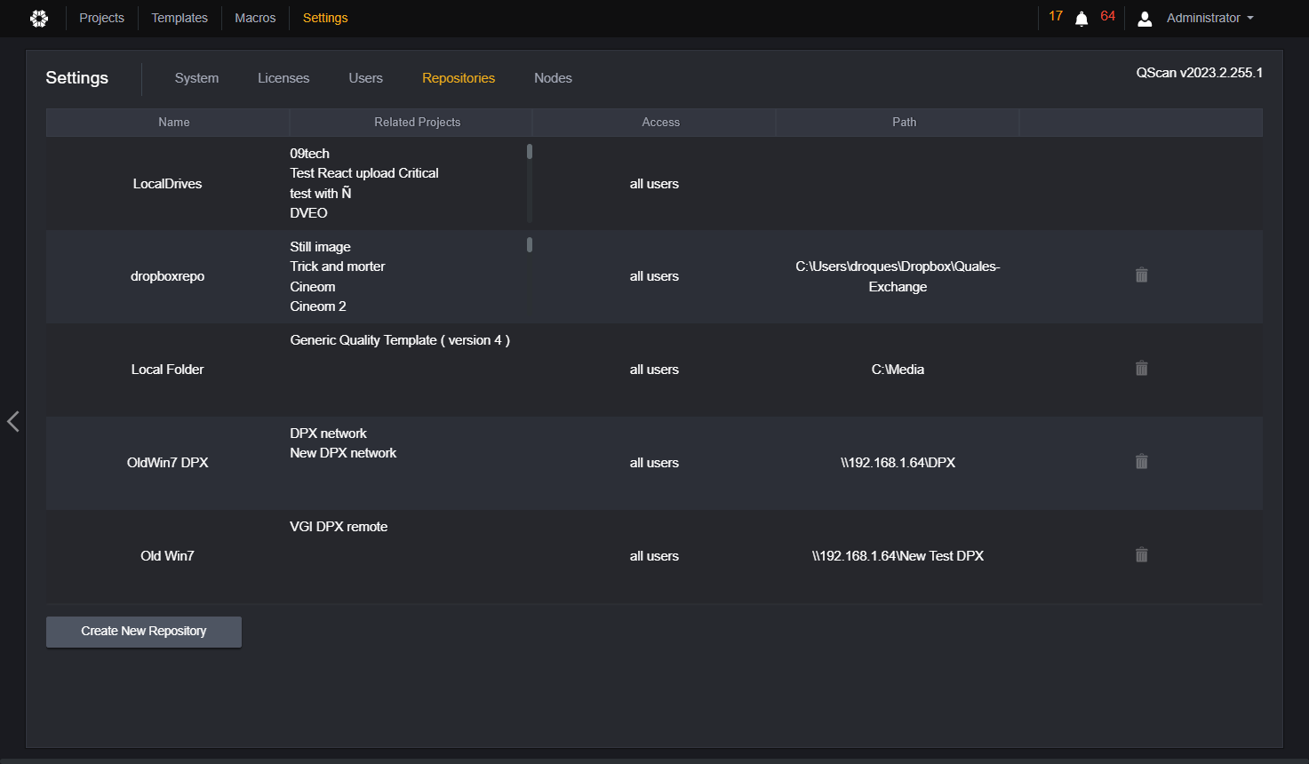
Task: Delete the Old Win7 repository
Action: (x=1142, y=555)
